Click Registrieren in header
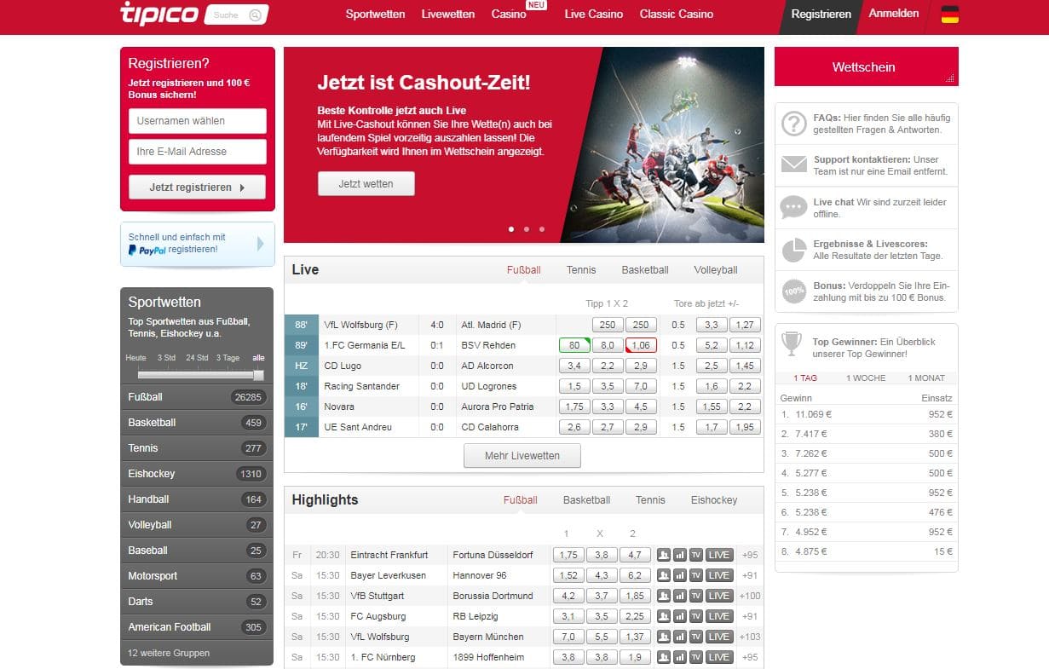 pyautogui.click(x=821, y=14)
